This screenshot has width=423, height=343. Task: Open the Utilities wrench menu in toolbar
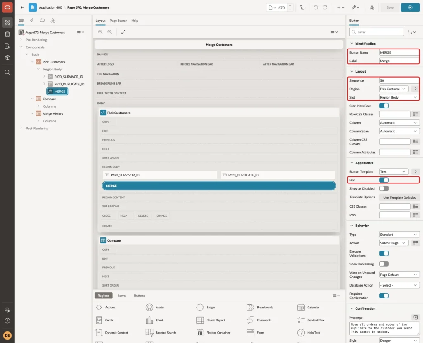point(355,7)
